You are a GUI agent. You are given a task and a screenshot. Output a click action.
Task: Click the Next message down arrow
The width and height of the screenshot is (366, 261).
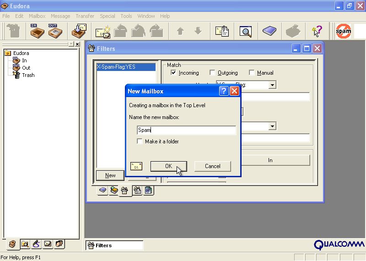[x=198, y=31]
